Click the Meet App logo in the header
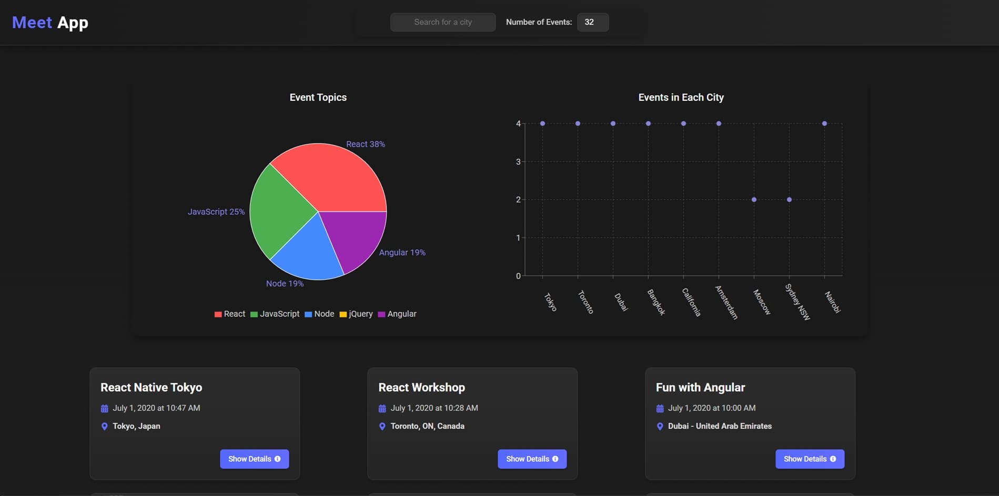 [x=49, y=22]
